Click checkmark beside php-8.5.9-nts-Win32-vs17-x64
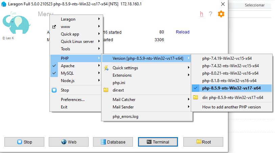275x153 pixels. tap(196, 88)
